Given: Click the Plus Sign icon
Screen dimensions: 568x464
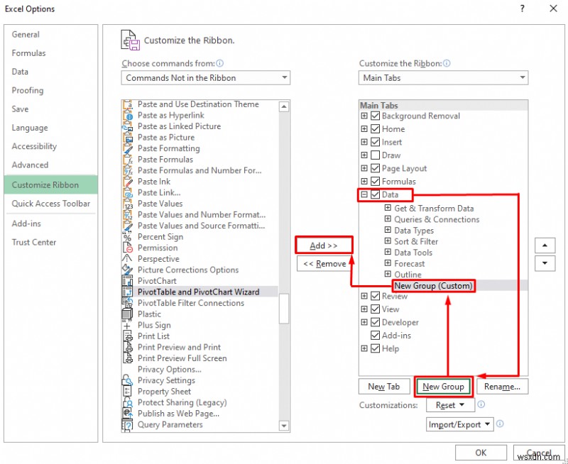Looking at the screenshot, I should click(128, 326).
